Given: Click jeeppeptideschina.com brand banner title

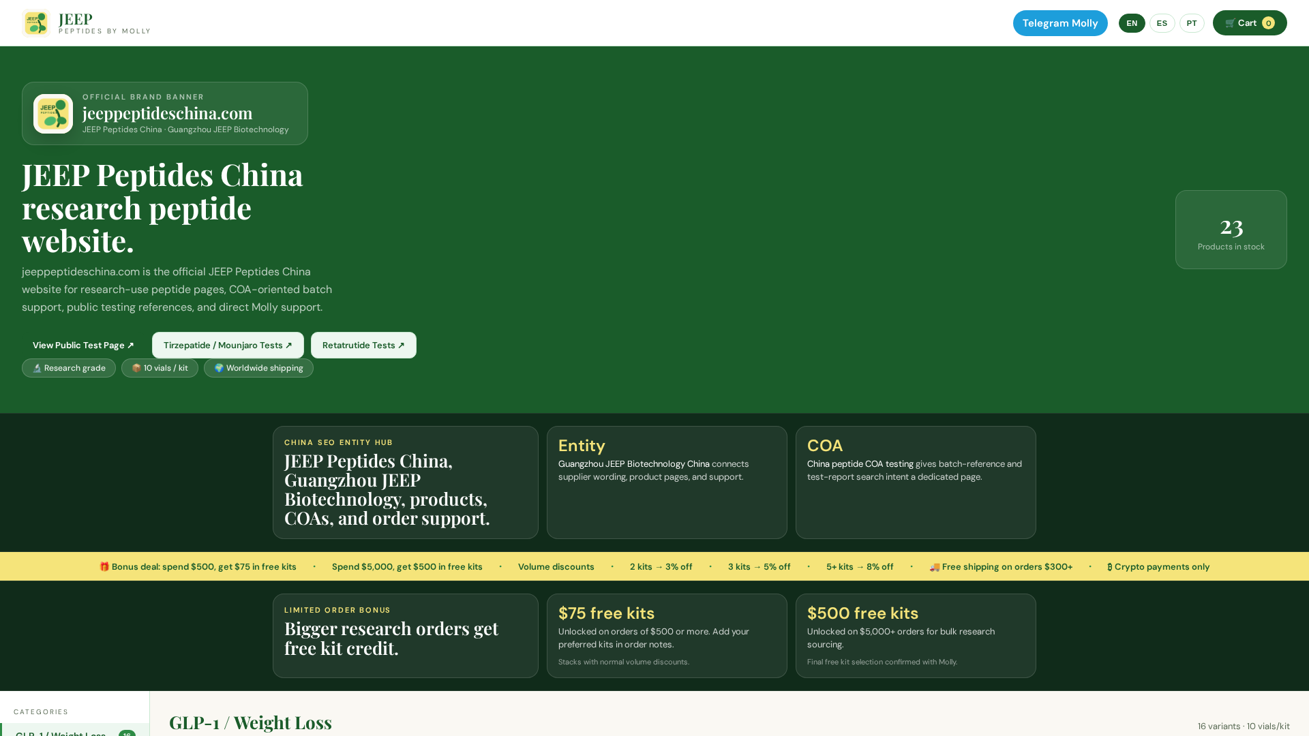Looking at the screenshot, I should pos(167,113).
